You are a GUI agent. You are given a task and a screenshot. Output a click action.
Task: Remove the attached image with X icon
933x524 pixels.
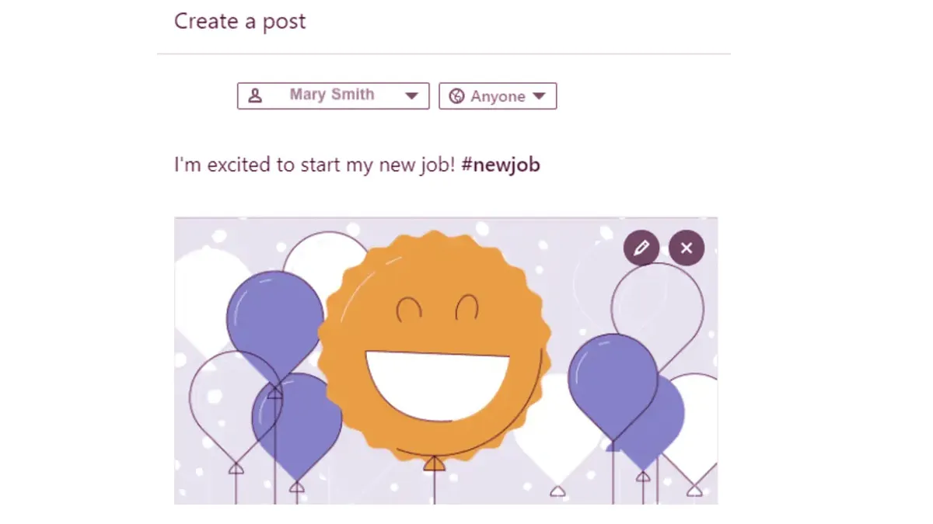(687, 248)
